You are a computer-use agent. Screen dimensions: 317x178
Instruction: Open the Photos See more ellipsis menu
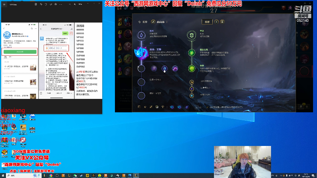(61, 4)
